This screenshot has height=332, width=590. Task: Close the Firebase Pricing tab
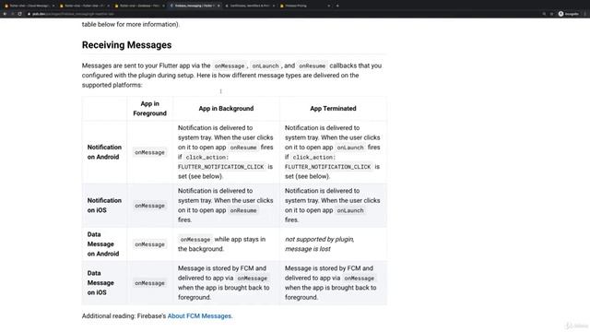[328, 6]
